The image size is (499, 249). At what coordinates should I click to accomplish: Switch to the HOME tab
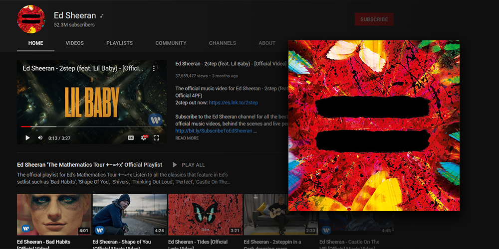pos(35,43)
